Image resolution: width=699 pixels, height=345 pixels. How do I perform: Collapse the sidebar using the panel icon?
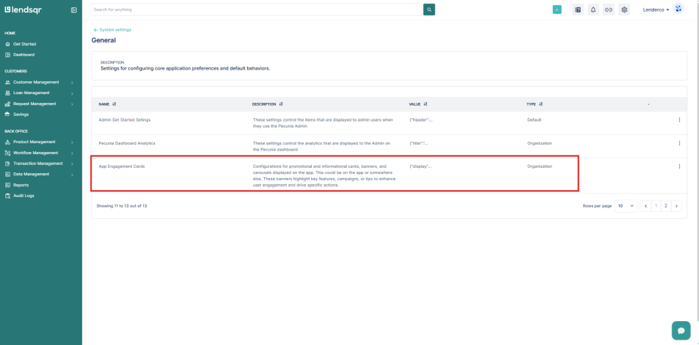point(74,10)
